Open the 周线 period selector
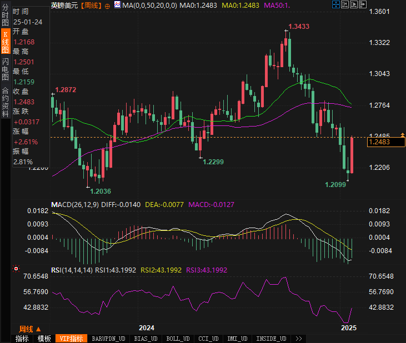 click(30, 329)
